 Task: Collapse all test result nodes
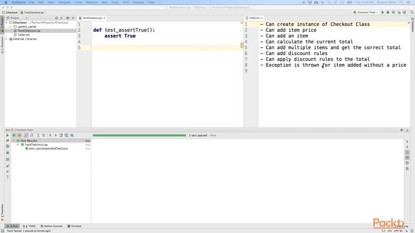(x=43, y=135)
